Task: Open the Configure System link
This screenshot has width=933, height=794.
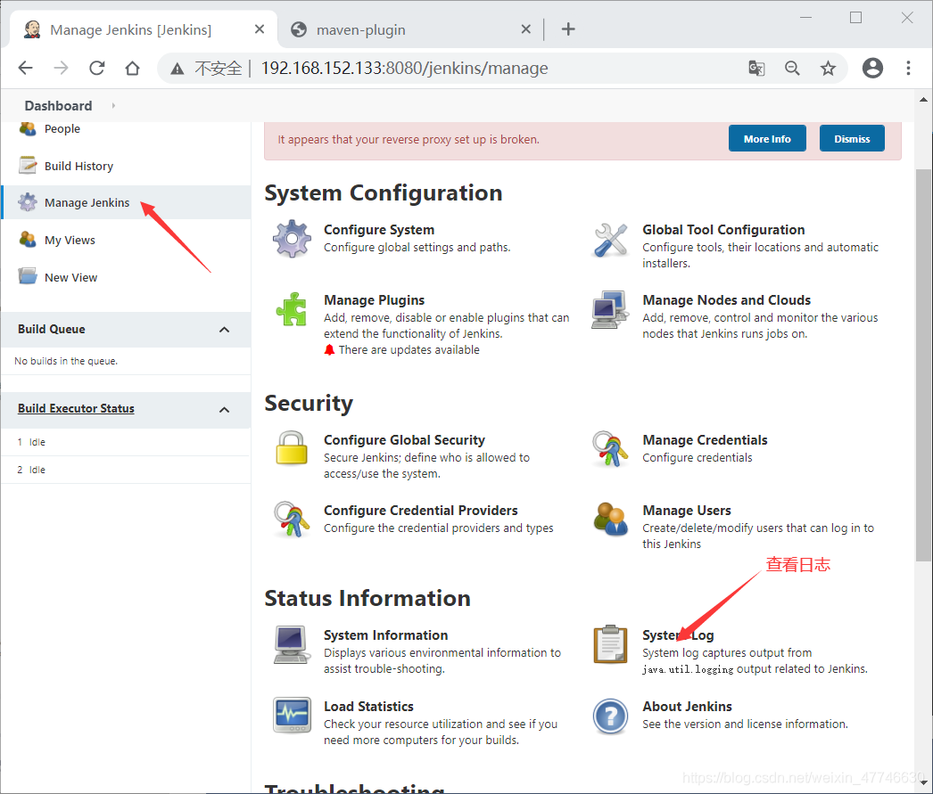Action: 379,230
